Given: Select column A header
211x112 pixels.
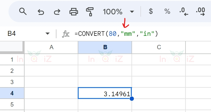Looking at the screenshot, I should (51, 47).
